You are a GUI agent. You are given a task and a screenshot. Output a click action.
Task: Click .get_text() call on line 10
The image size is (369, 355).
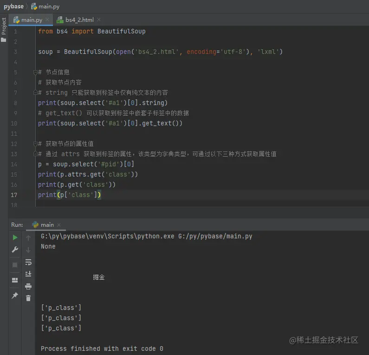click(160, 123)
